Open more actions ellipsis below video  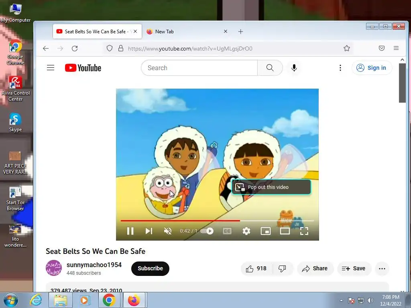(x=382, y=268)
